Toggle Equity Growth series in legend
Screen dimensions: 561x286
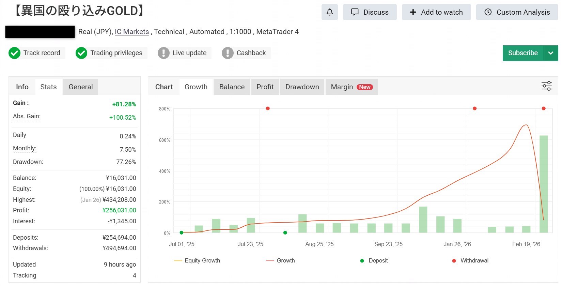[x=197, y=261]
